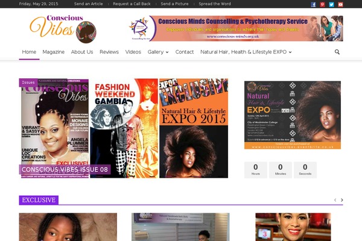Screen dimensions: 362x241
Task: Click the Issues category tag
Action: tap(28, 83)
